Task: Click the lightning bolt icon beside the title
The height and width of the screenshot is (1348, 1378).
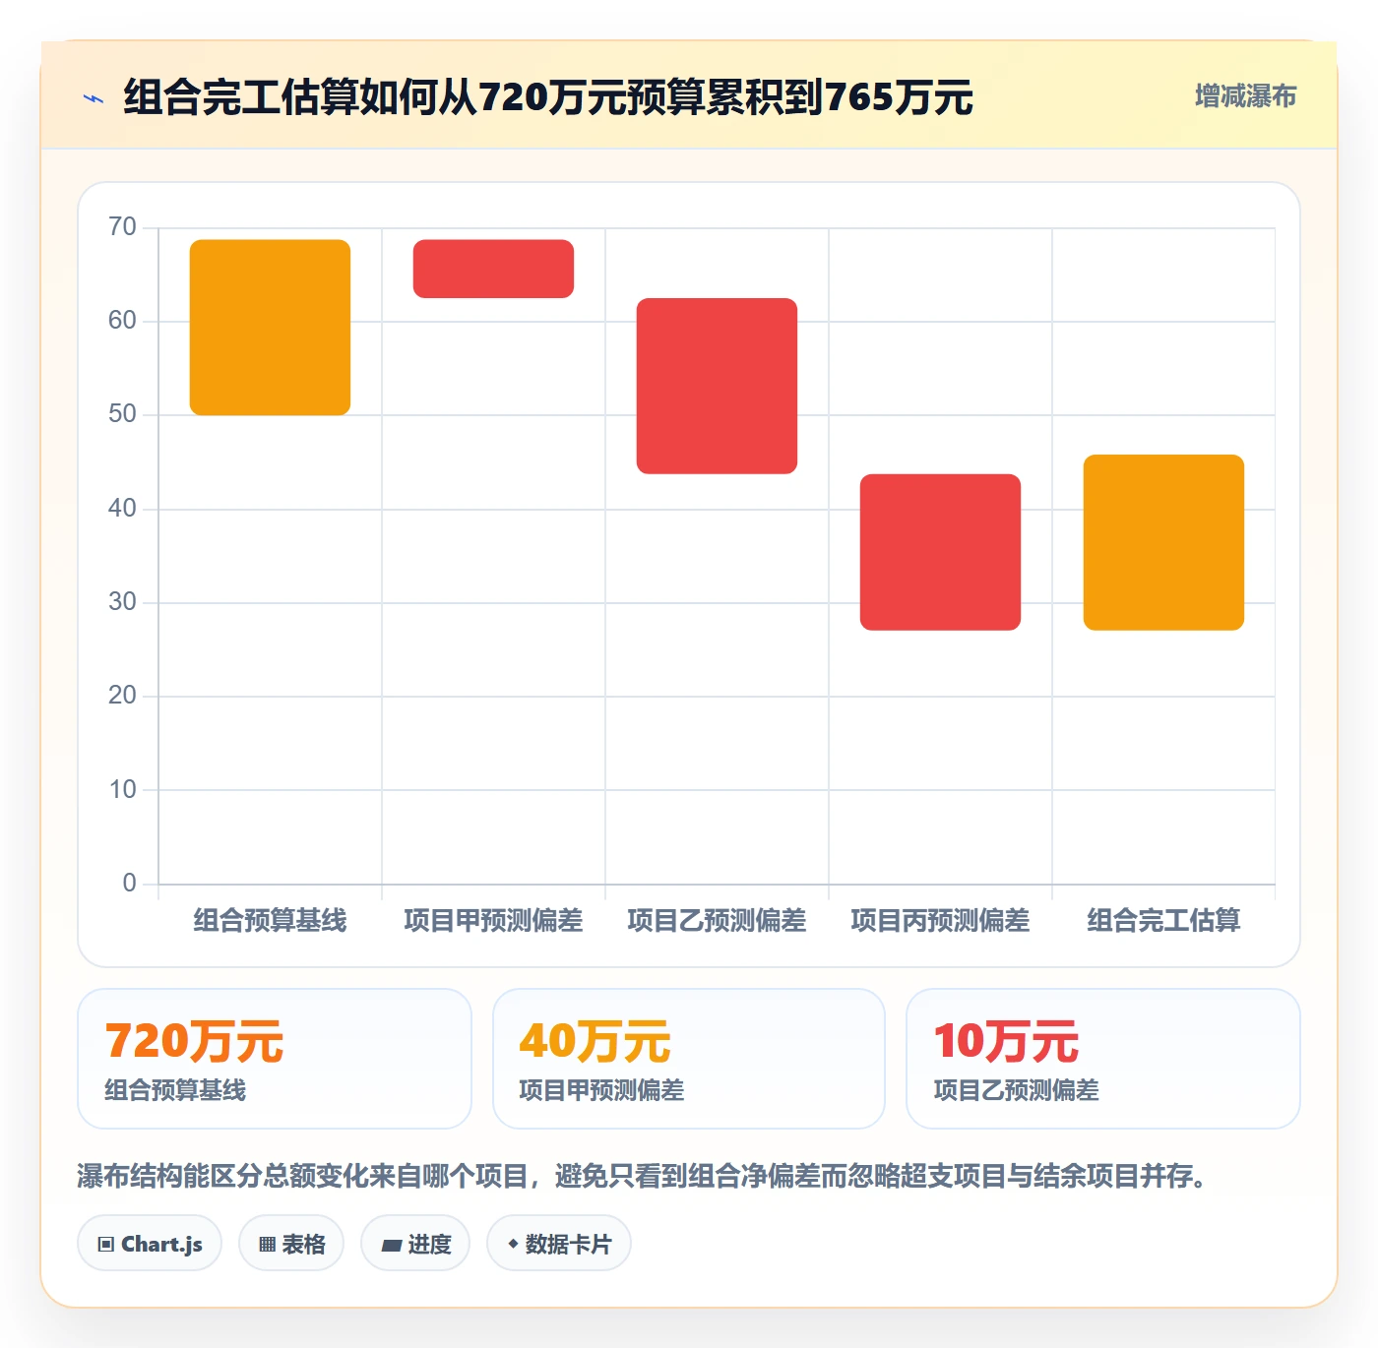Action: coord(94,98)
